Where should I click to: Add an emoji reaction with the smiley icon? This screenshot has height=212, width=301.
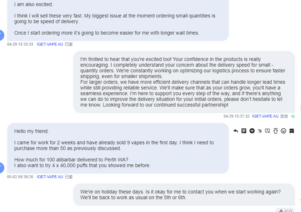pos(284,131)
